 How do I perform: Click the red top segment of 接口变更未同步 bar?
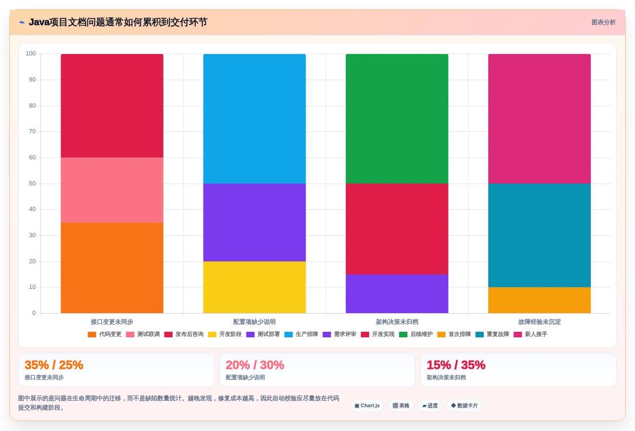112,106
